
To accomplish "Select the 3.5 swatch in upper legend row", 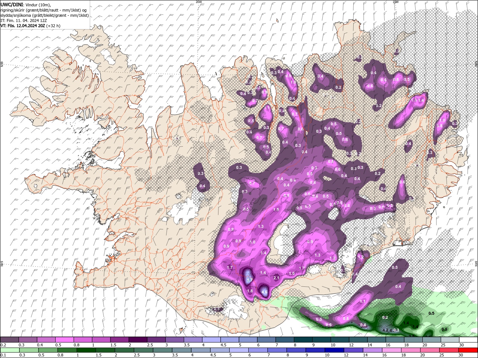I will 193,340.
